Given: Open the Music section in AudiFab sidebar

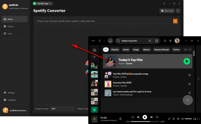Looking at the screenshot, I should 14,19.
